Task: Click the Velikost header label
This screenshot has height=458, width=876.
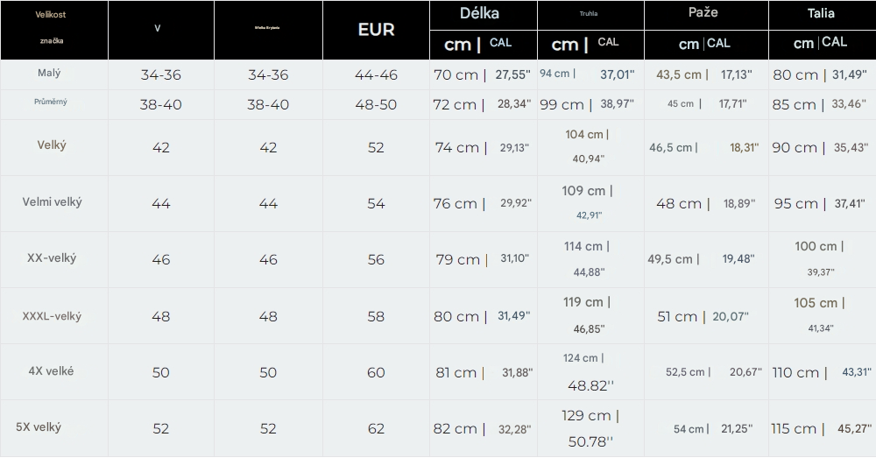Action: 51,15
